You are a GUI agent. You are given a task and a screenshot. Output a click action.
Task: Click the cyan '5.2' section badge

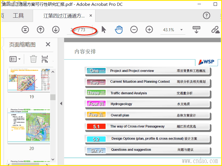96,139
